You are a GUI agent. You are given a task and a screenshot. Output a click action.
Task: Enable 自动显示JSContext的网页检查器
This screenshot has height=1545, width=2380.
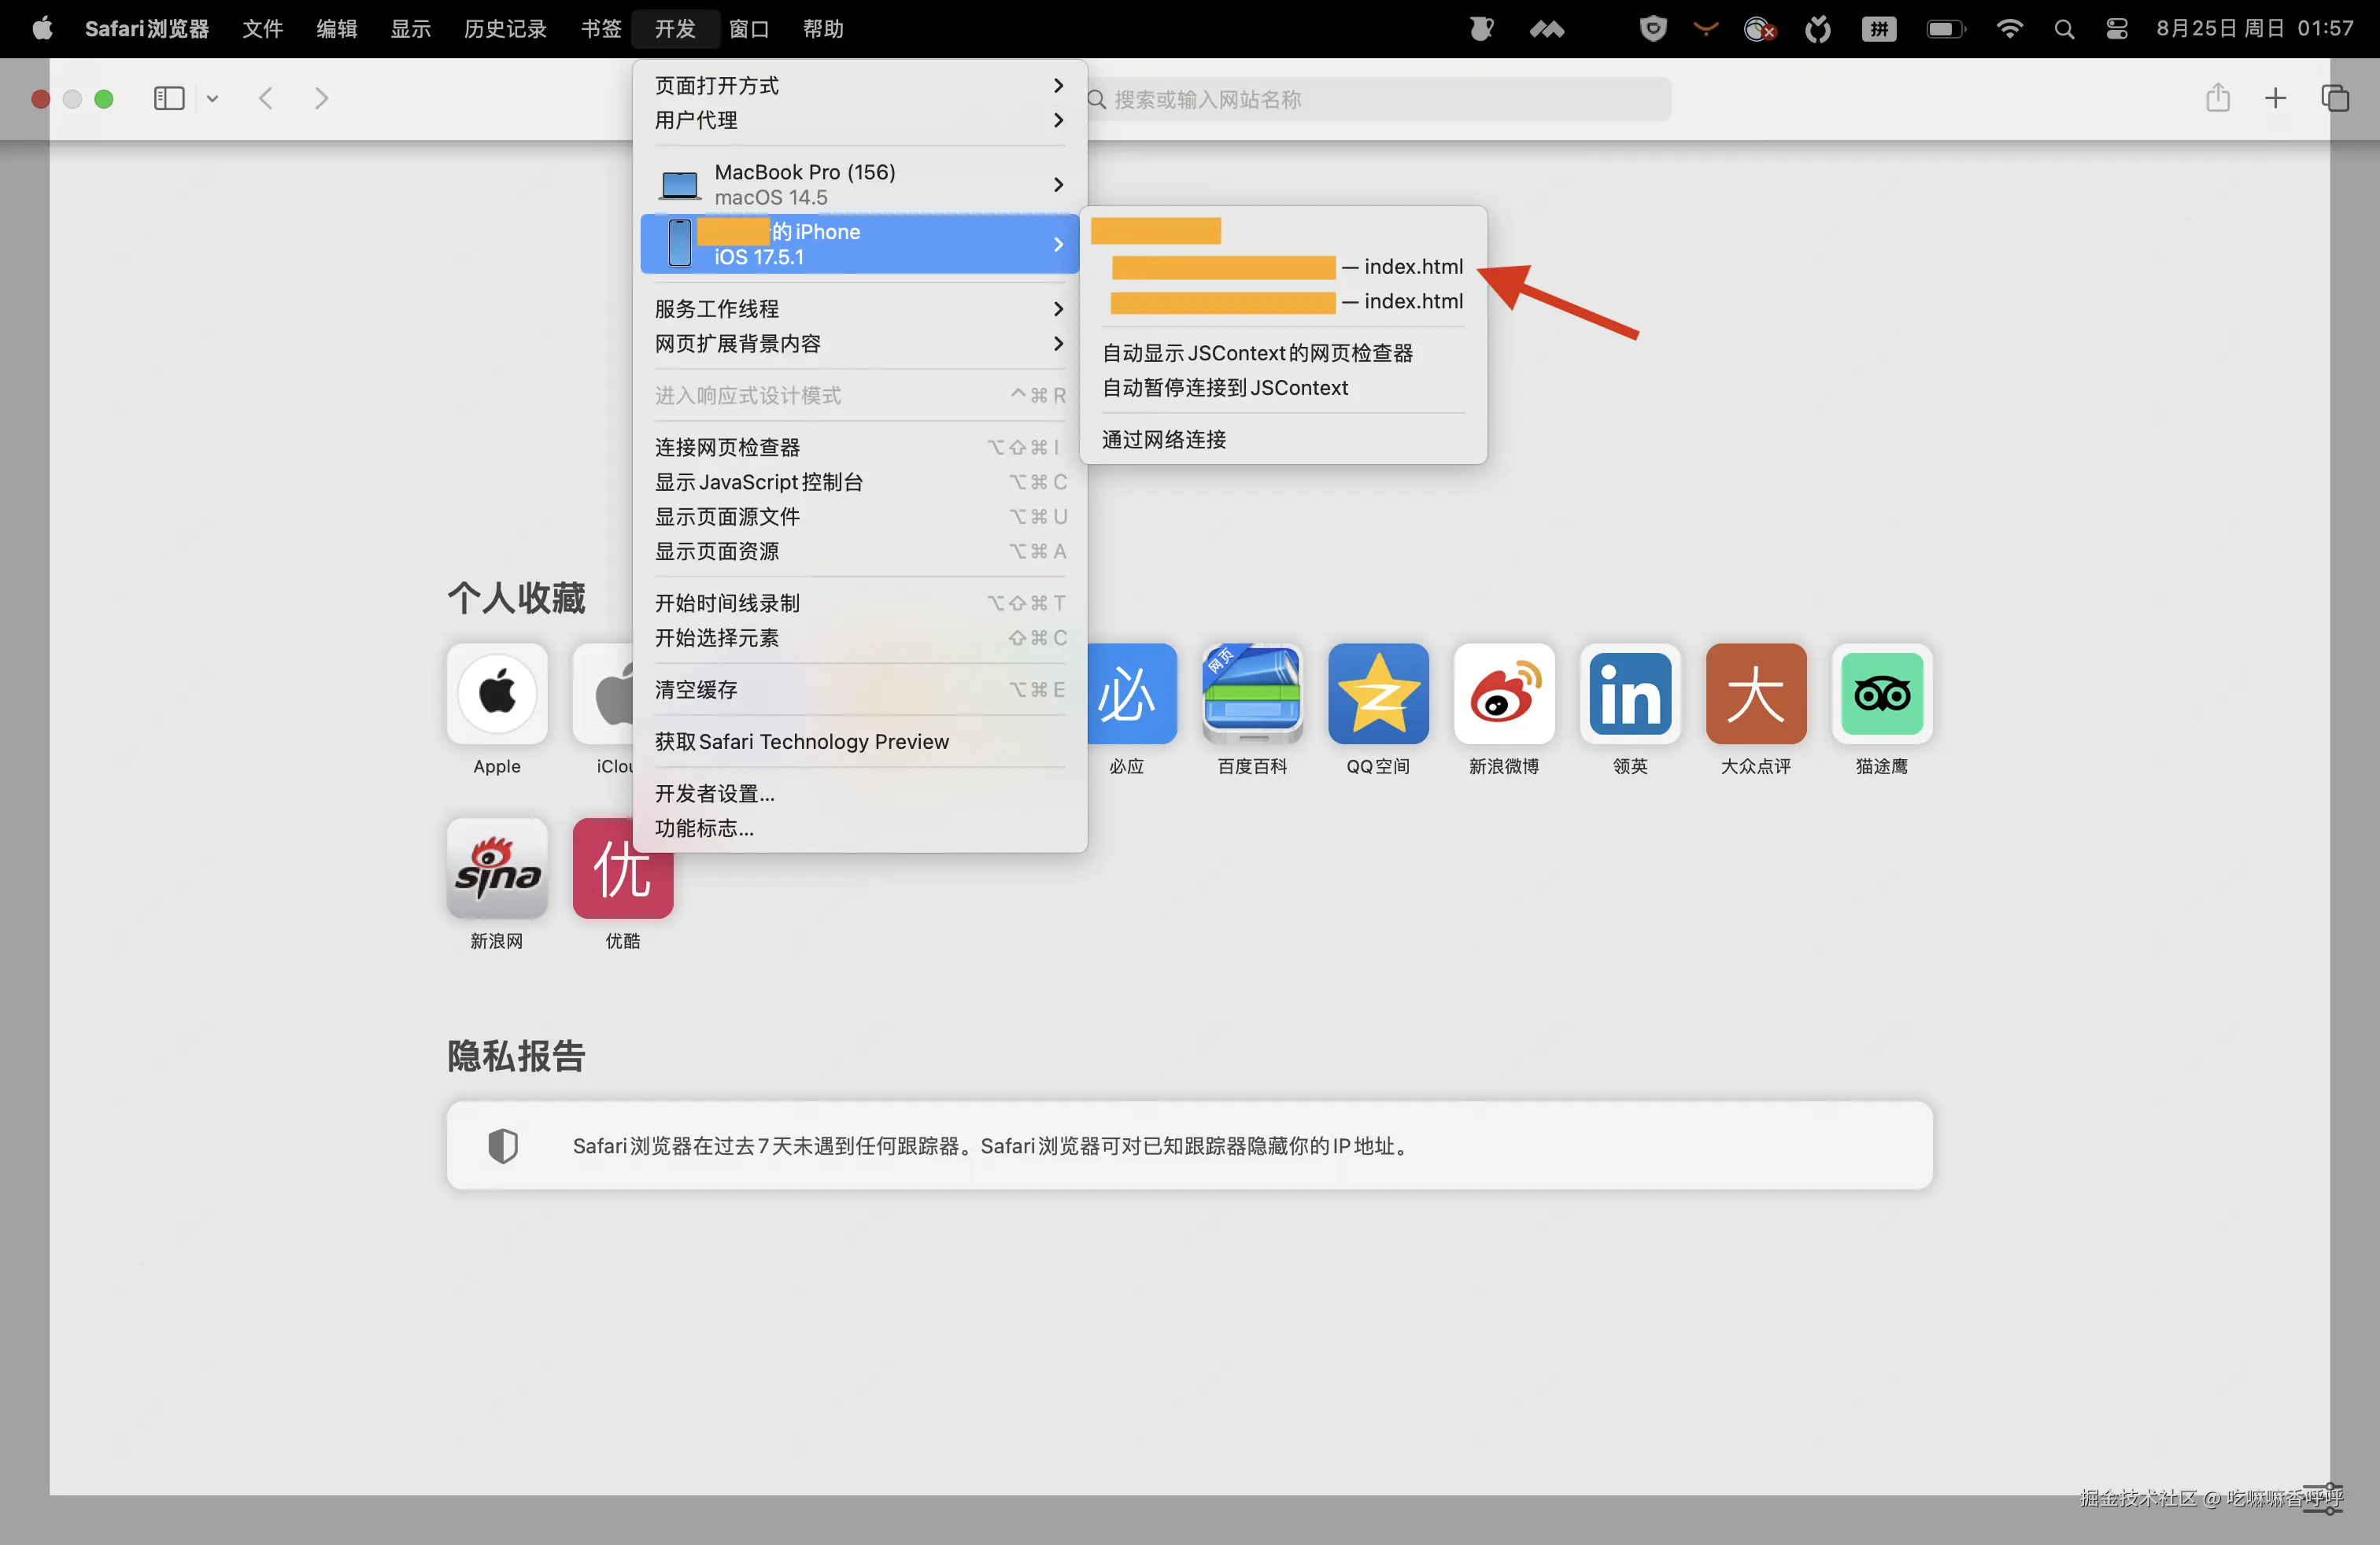pyautogui.click(x=1258, y=352)
